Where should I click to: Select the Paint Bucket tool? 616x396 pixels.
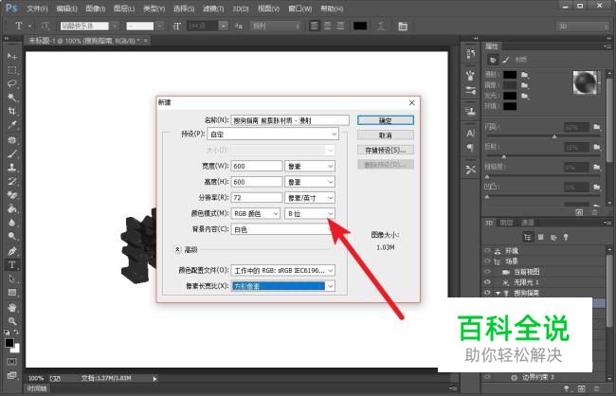11,208
